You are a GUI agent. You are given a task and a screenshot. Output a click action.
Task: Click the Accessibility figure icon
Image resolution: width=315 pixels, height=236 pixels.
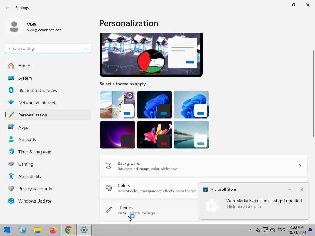click(x=11, y=176)
